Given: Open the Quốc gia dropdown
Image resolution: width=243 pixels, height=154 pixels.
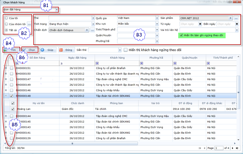Looking at the screenshot, I should point(157,18).
